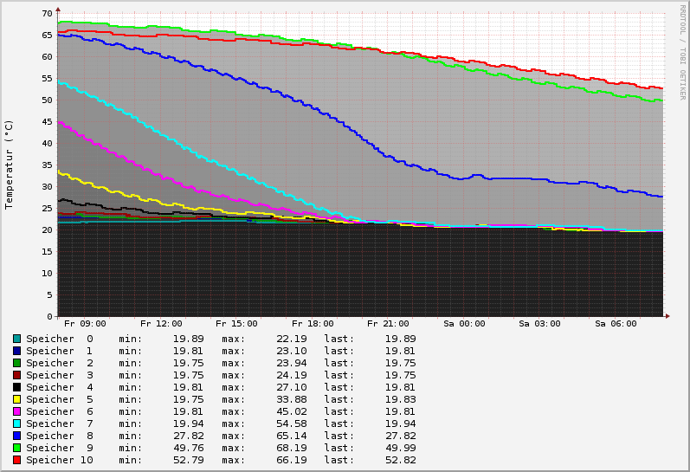Screen dimensions: 690x472
Task: Select the black Speicher 4 legend swatch
Action: pos(16,387)
